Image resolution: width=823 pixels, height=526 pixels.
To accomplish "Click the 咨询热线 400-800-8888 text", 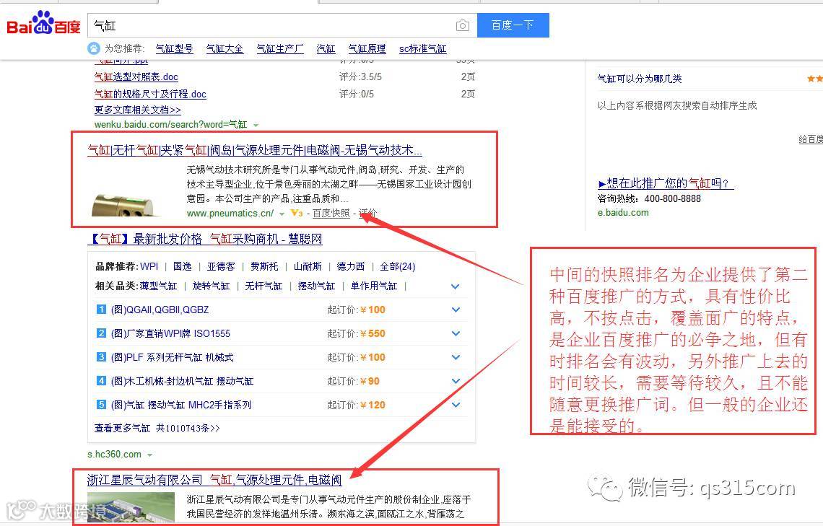I will (x=649, y=198).
